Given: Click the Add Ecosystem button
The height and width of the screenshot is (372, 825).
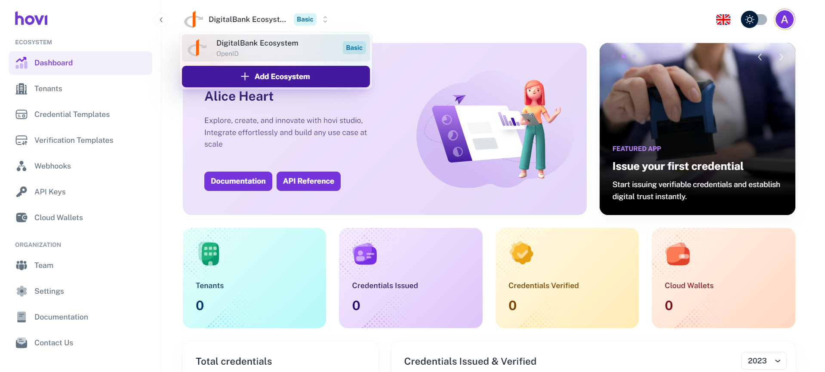Looking at the screenshot, I should coord(275,77).
